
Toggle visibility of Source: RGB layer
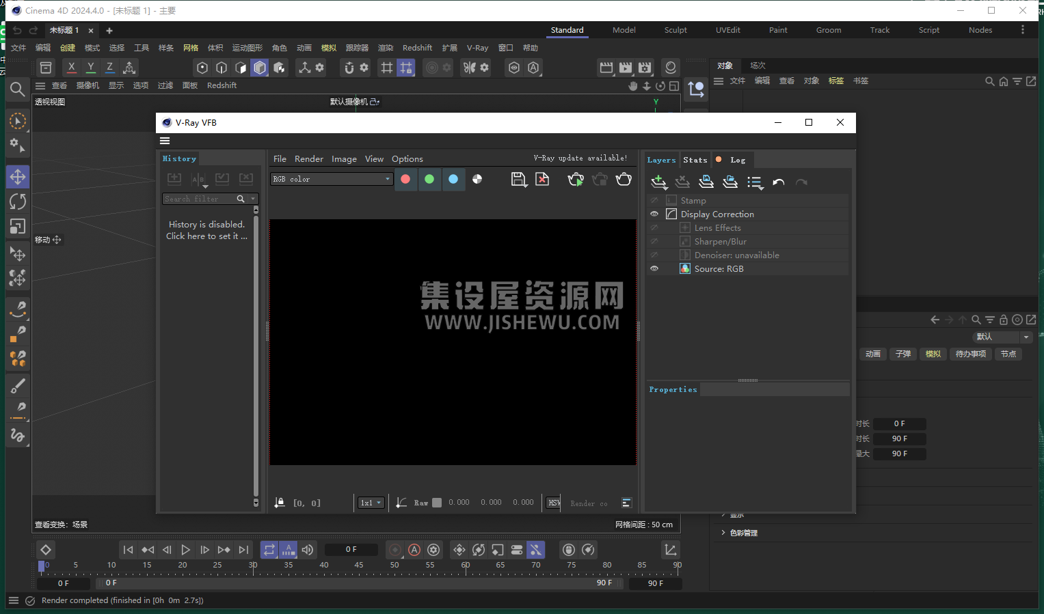tap(654, 268)
